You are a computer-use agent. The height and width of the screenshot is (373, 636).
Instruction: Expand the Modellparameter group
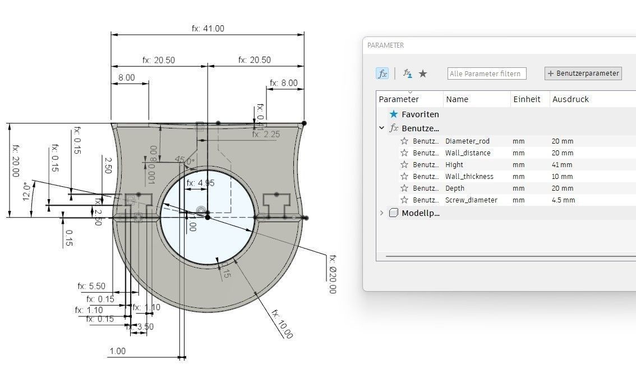(382, 213)
